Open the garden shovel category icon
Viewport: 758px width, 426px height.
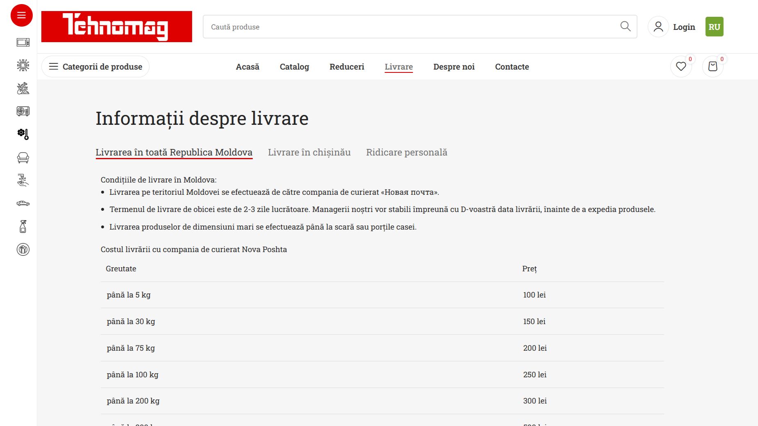coord(23,88)
